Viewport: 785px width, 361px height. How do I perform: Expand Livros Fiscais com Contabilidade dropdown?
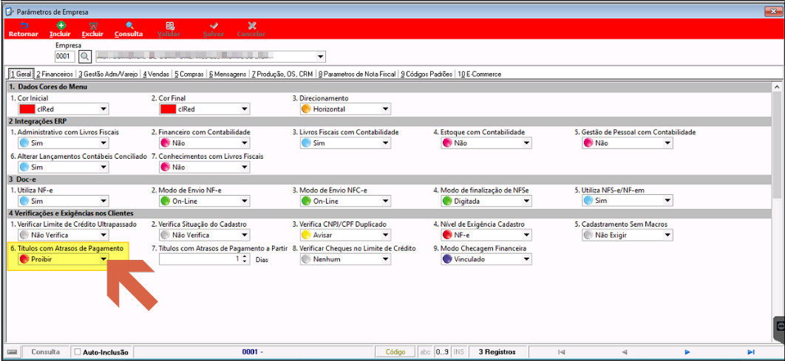point(386,143)
